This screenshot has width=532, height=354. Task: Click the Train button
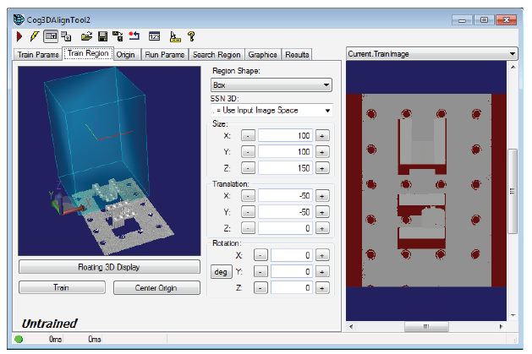(62, 287)
